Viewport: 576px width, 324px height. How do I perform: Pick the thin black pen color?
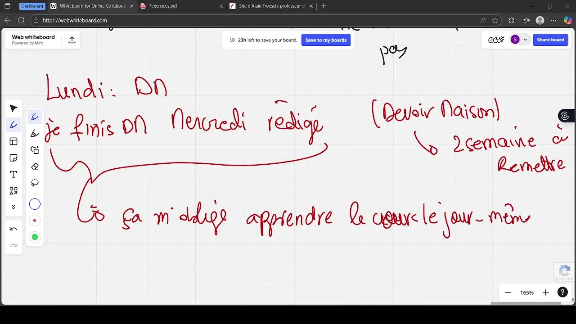(35, 204)
